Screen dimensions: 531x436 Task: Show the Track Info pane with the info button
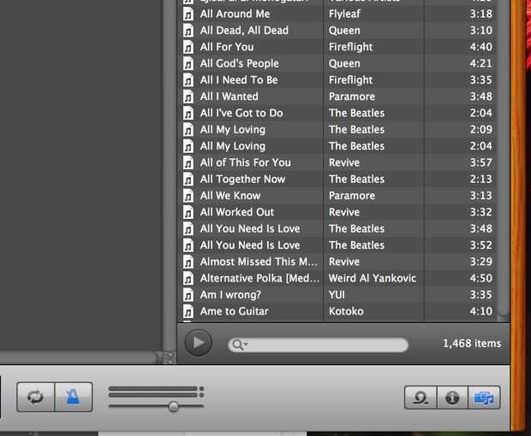(452, 398)
